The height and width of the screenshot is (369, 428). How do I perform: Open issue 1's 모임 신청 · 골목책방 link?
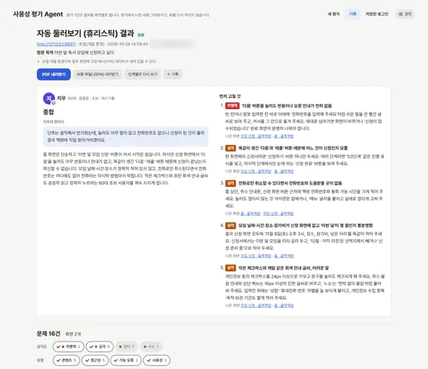point(255,136)
